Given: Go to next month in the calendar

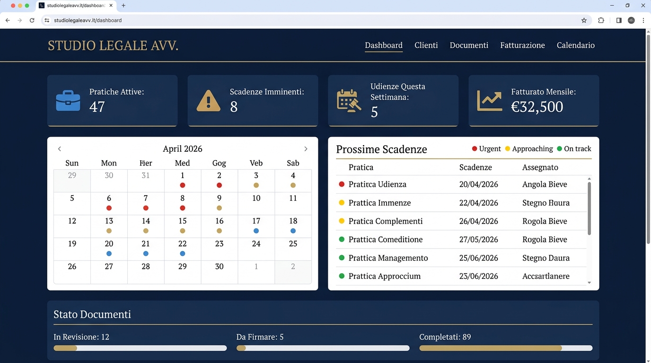Looking at the screenshot, I should tap(306, 148).
